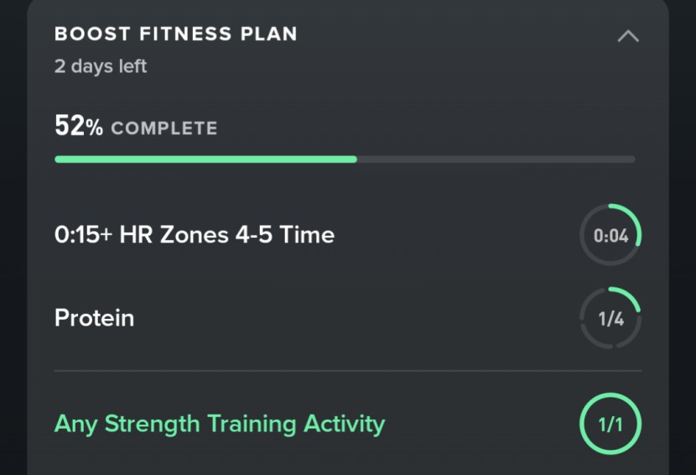Tap the 1/1 Strength Training completed ring
The height and width of the screenshot is (475, 696).
pos(610,424)
